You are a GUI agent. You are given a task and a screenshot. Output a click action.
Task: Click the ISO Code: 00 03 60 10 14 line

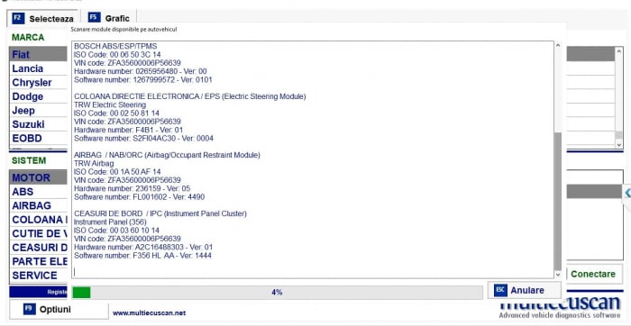[x=116, y=231]
